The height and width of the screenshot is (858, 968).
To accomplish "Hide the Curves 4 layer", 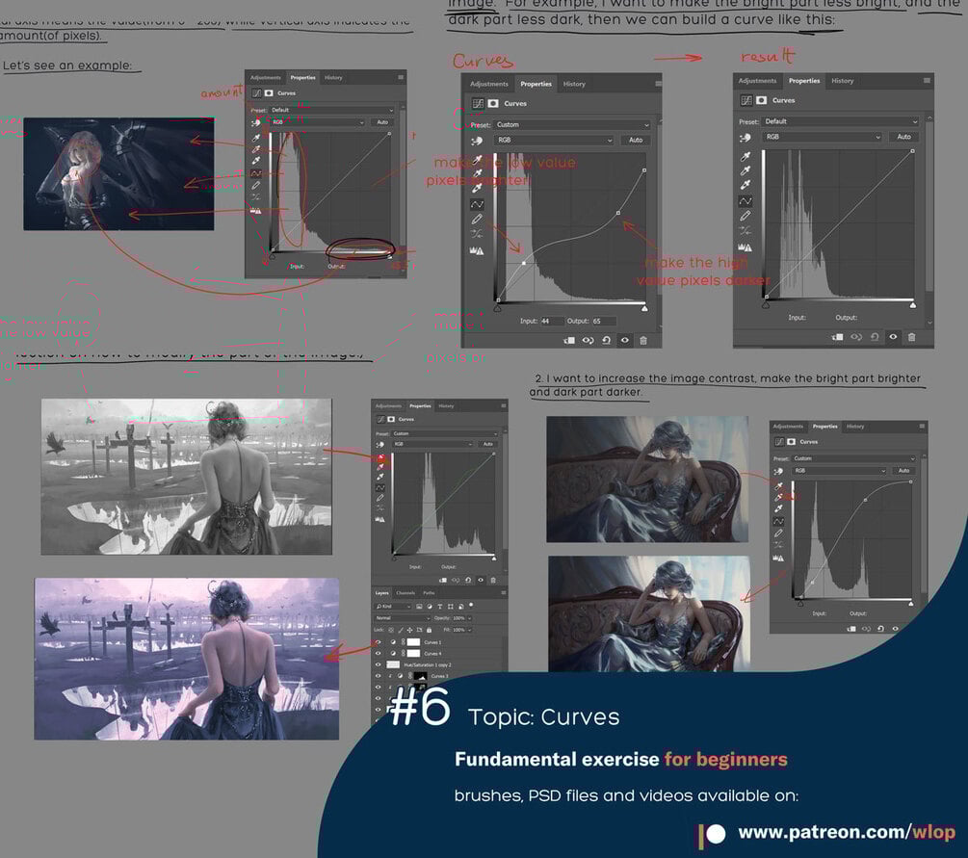I will [379, 653].
